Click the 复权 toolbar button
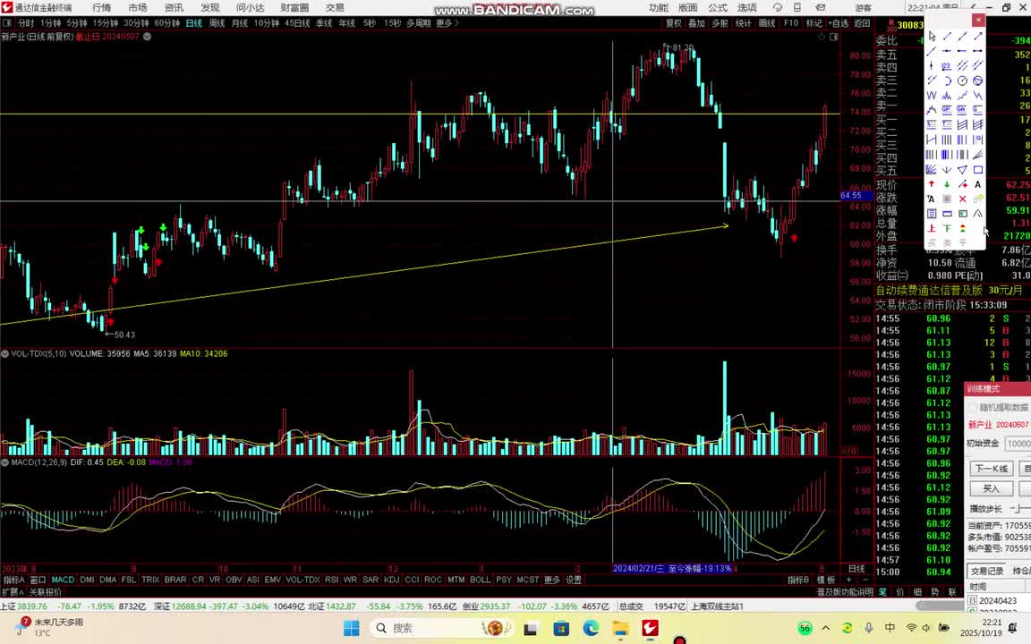The width and height of the screenshot is (1031, 644). pos(674,23)
